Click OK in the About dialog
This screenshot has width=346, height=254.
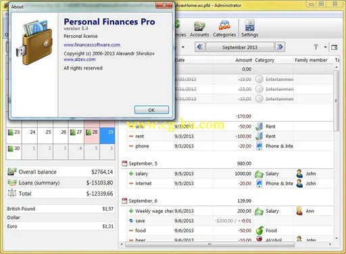click(151, 110)
